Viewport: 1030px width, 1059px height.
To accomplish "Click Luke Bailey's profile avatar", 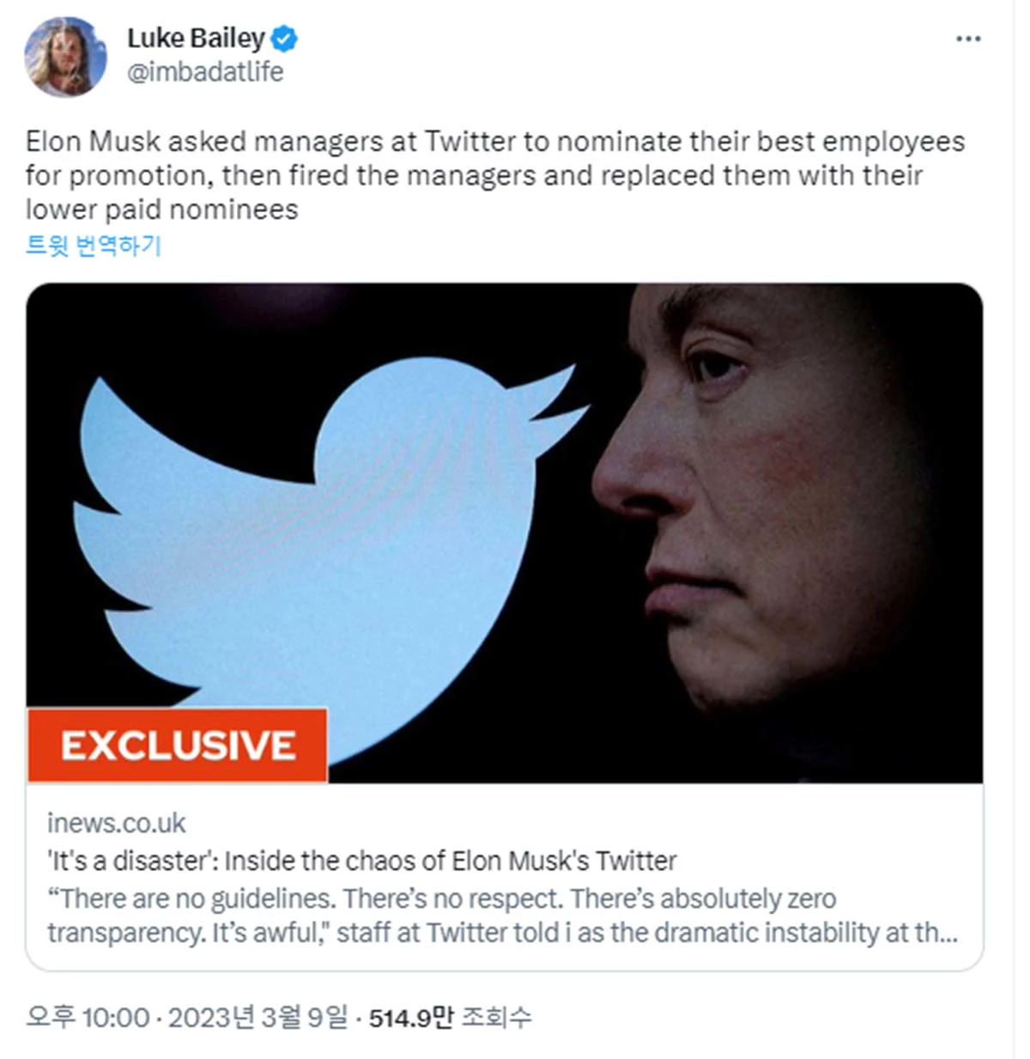I will [65, 57].
